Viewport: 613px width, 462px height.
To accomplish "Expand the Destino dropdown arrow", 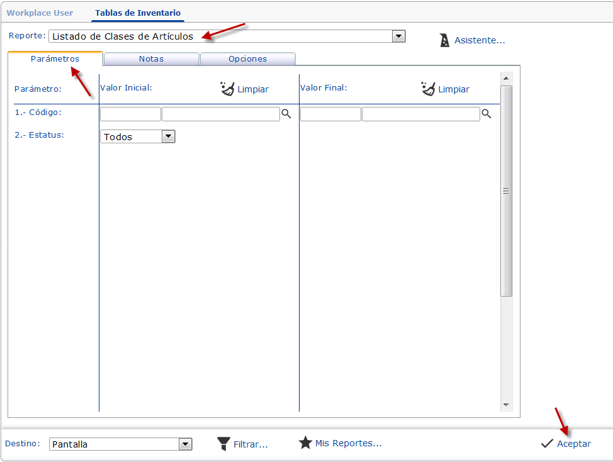I will (x=185, y=444).
